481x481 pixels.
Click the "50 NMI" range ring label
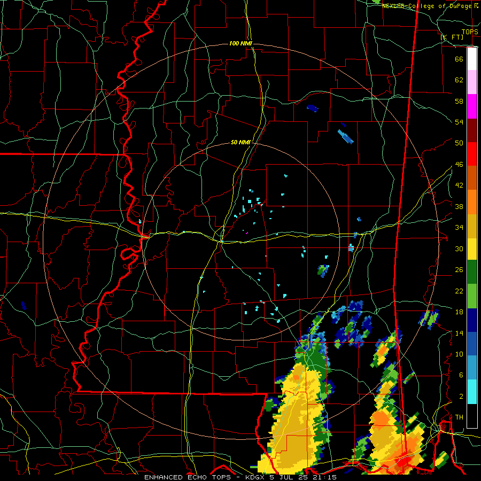click(241, 142)
